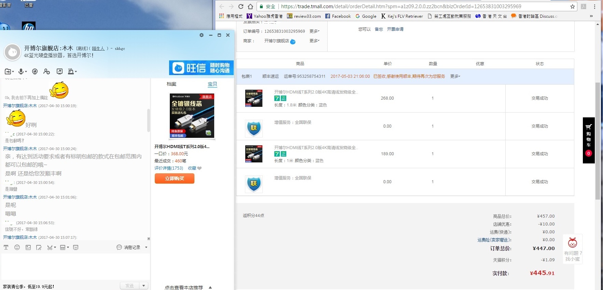603x290 pixels.
Task: Open the message history speech bubble icon
Action: 119,247
